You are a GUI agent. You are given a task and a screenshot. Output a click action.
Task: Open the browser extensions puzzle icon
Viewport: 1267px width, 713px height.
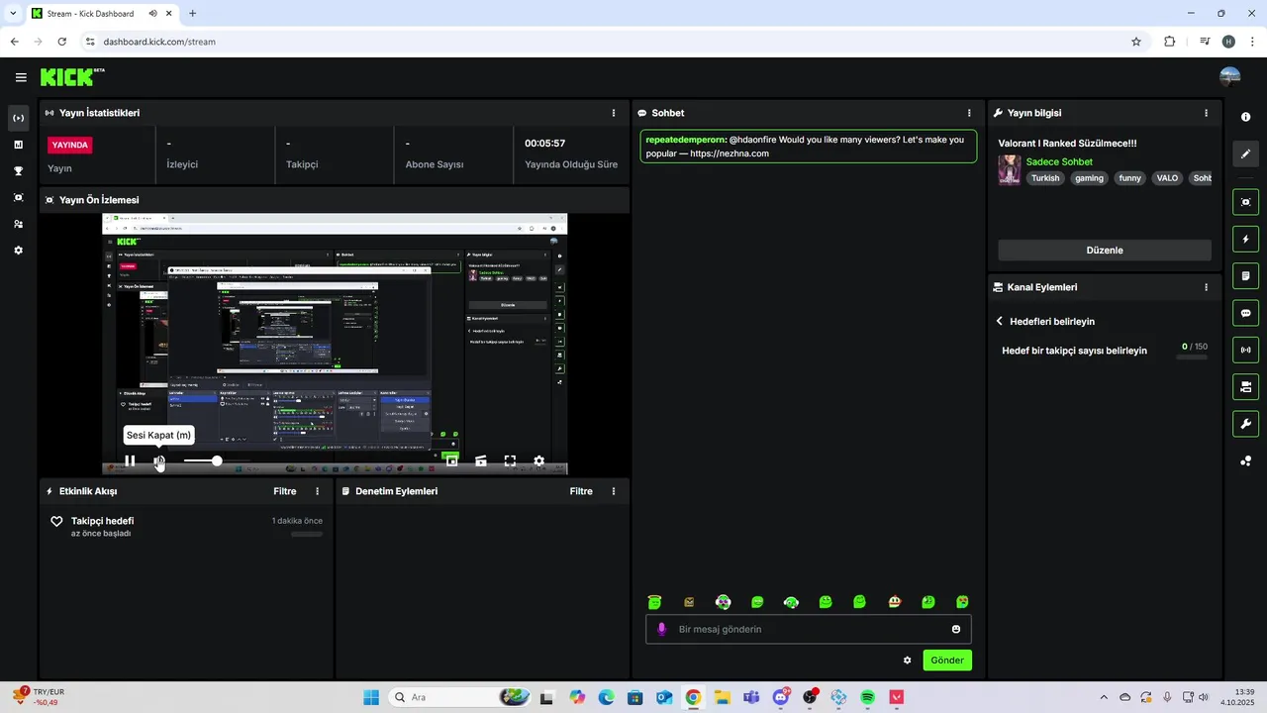pos(1170,42)
